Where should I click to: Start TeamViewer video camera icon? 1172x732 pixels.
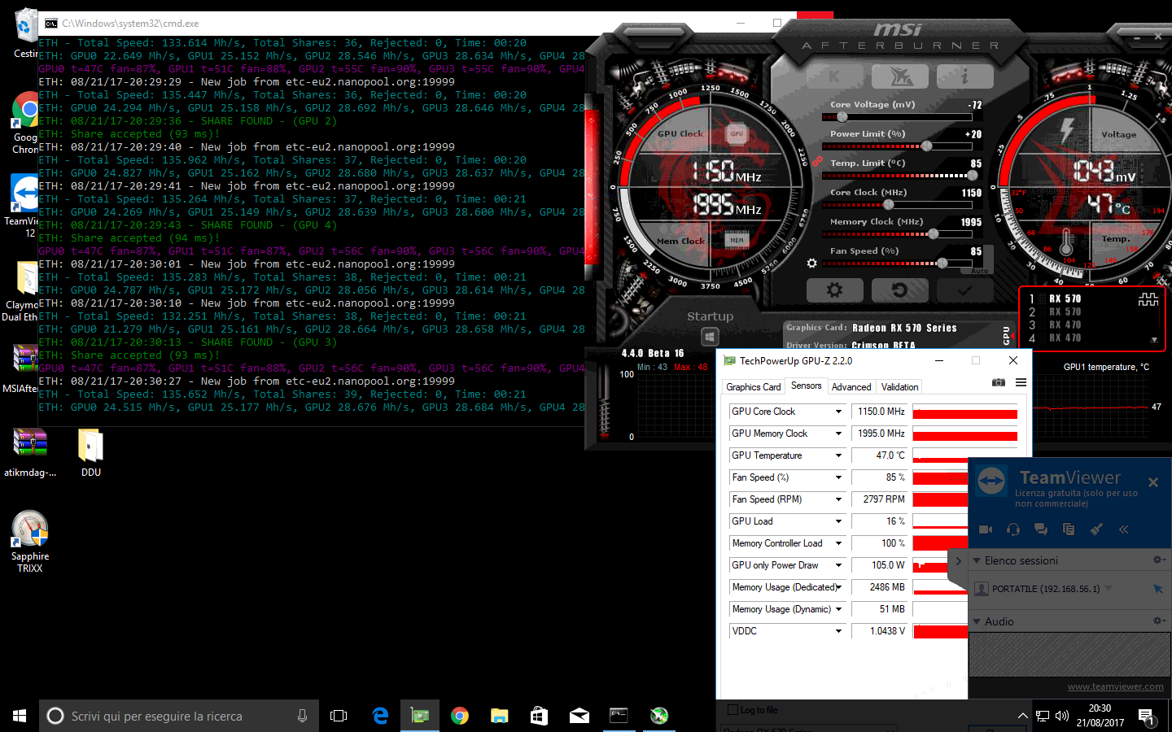[985, 529]
